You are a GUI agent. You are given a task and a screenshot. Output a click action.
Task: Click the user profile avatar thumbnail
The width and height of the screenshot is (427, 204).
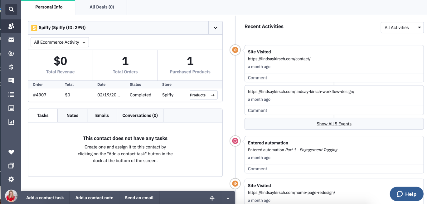point(11,196)
